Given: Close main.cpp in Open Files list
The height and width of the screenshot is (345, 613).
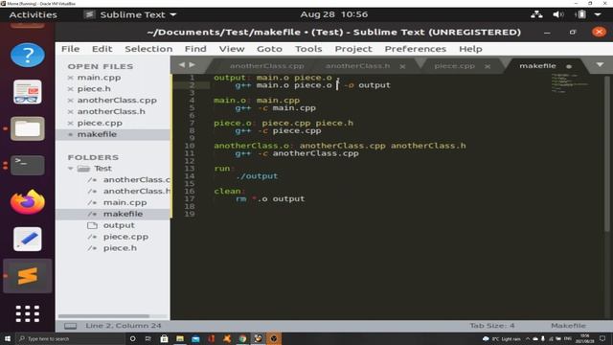Looking at the screenshot, I should tap(70, 78).
